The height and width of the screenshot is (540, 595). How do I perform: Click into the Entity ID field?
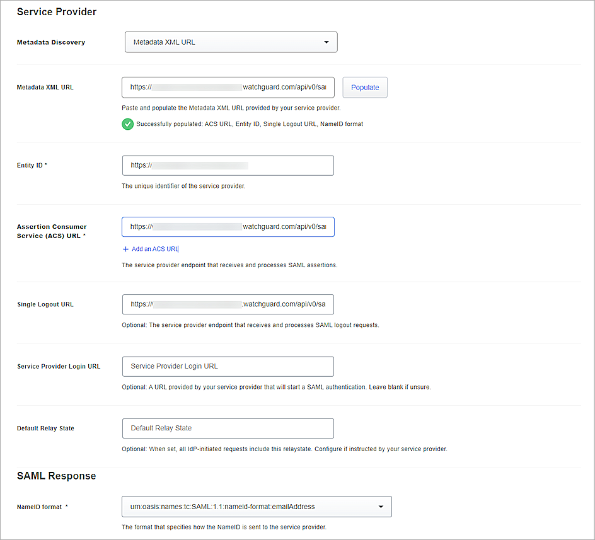coord(228,165)
